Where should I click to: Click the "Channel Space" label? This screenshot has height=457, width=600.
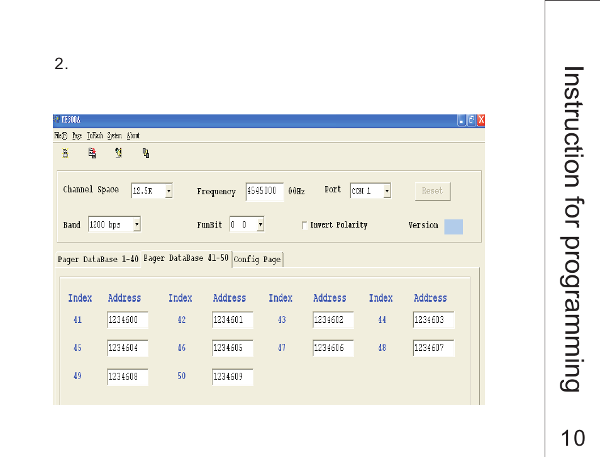(x=91, y=190)
